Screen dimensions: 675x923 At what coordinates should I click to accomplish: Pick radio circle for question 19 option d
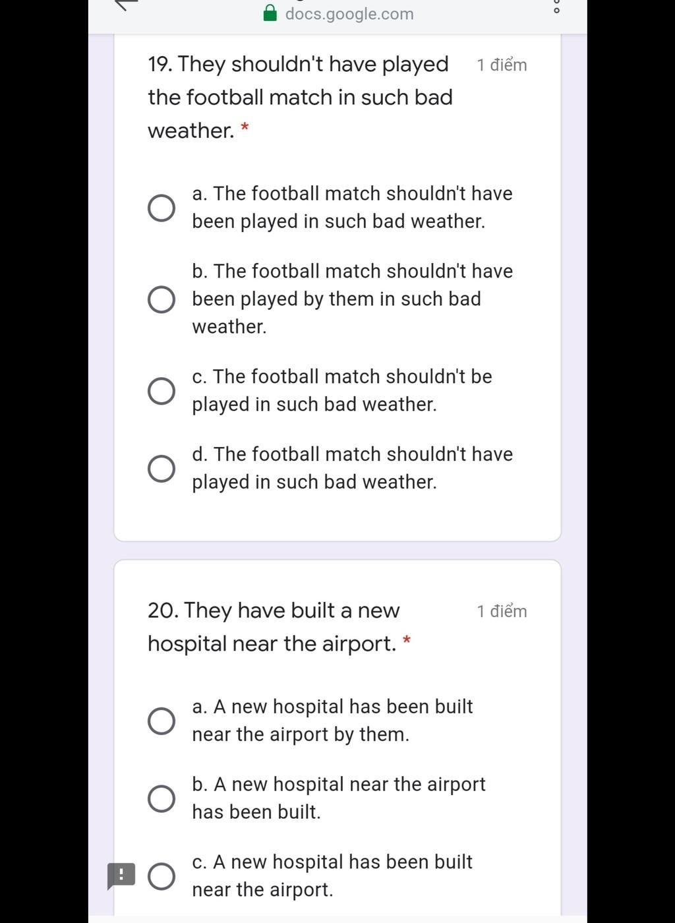pos(161,468)
